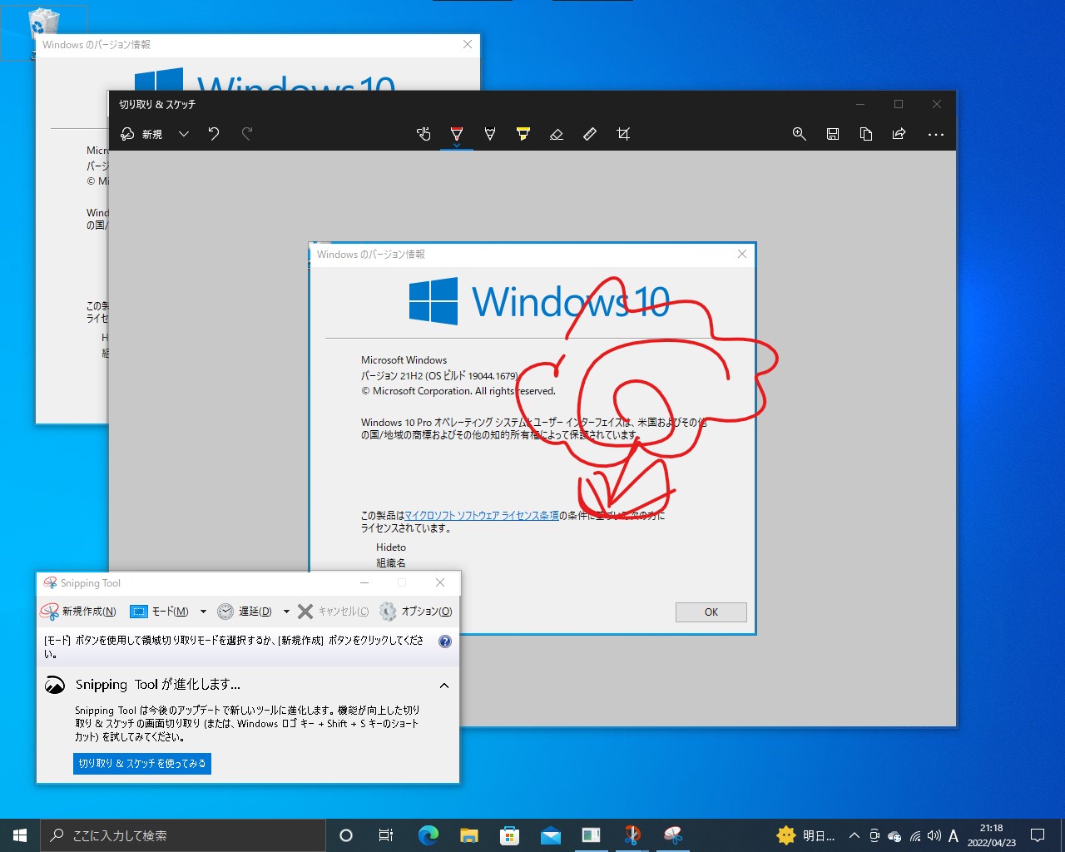Select the Ballpoint pen tool
The height and width of the screenshot is (852, 1065).
coord(456,133)
